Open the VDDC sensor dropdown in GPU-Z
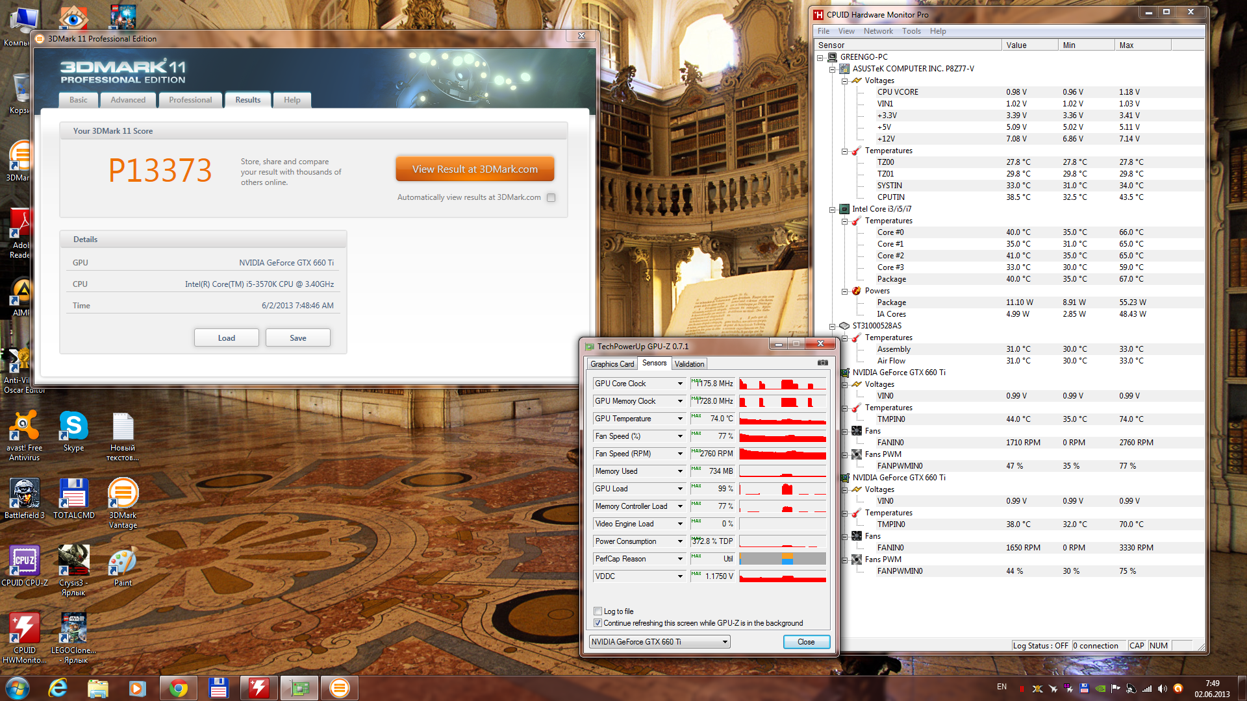 tap(680, 576)
